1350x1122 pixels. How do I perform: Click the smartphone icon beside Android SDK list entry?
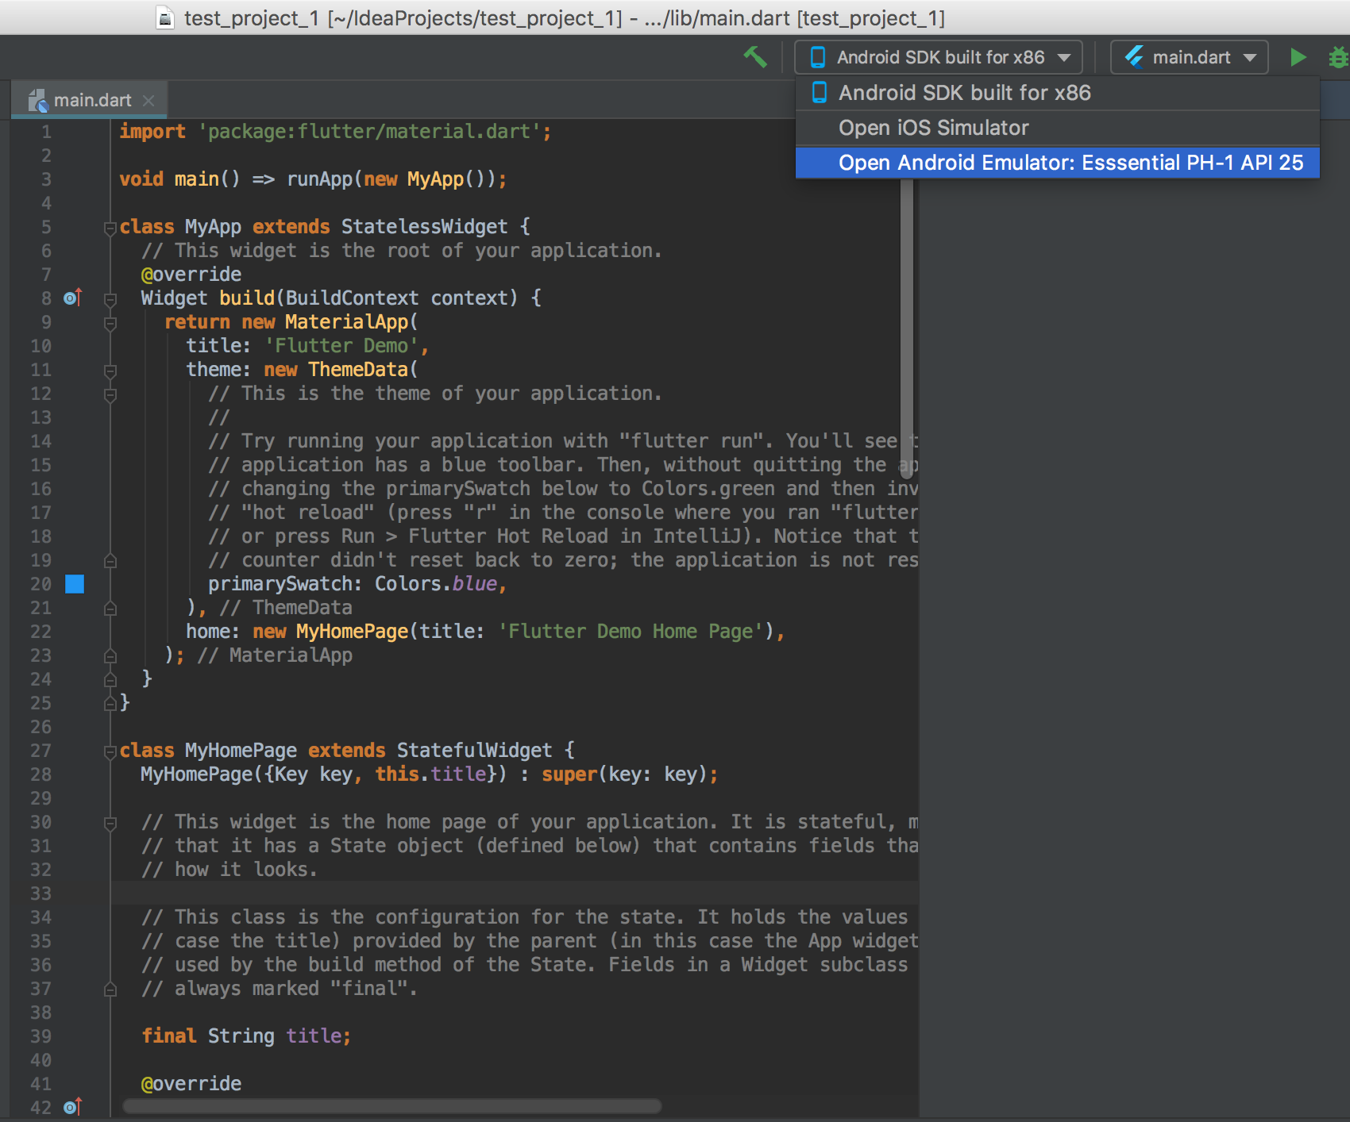[818, 92]
